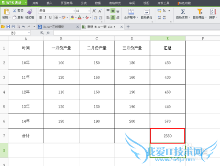220x166 pixels.
Task: Click the Save disk icon
Action: coord(8,27)
